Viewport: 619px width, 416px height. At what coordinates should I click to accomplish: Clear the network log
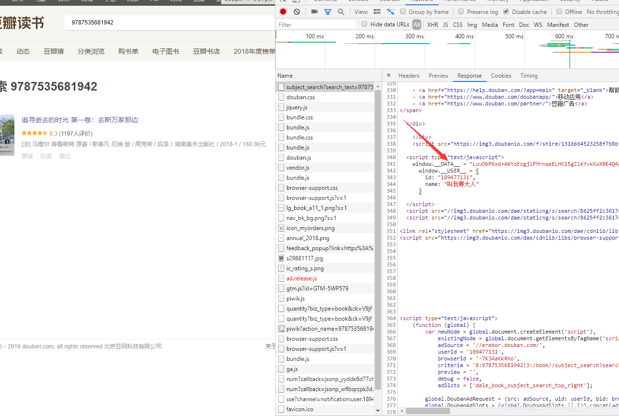coord(297,12)
